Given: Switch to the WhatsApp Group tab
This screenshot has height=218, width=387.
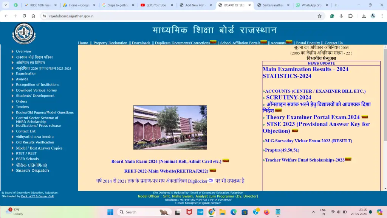Looking at the screenshot, I should 311,5.
